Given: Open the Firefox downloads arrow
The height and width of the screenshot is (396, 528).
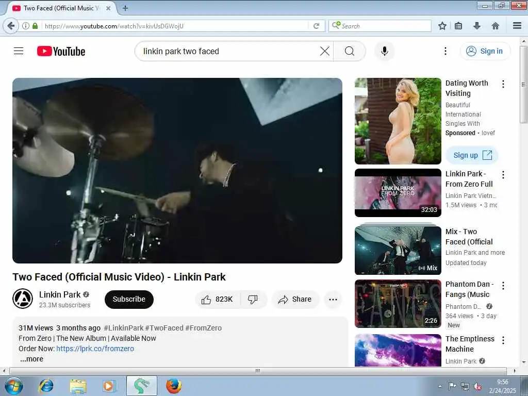Looking at the screenshot, I should pos(477,26).
